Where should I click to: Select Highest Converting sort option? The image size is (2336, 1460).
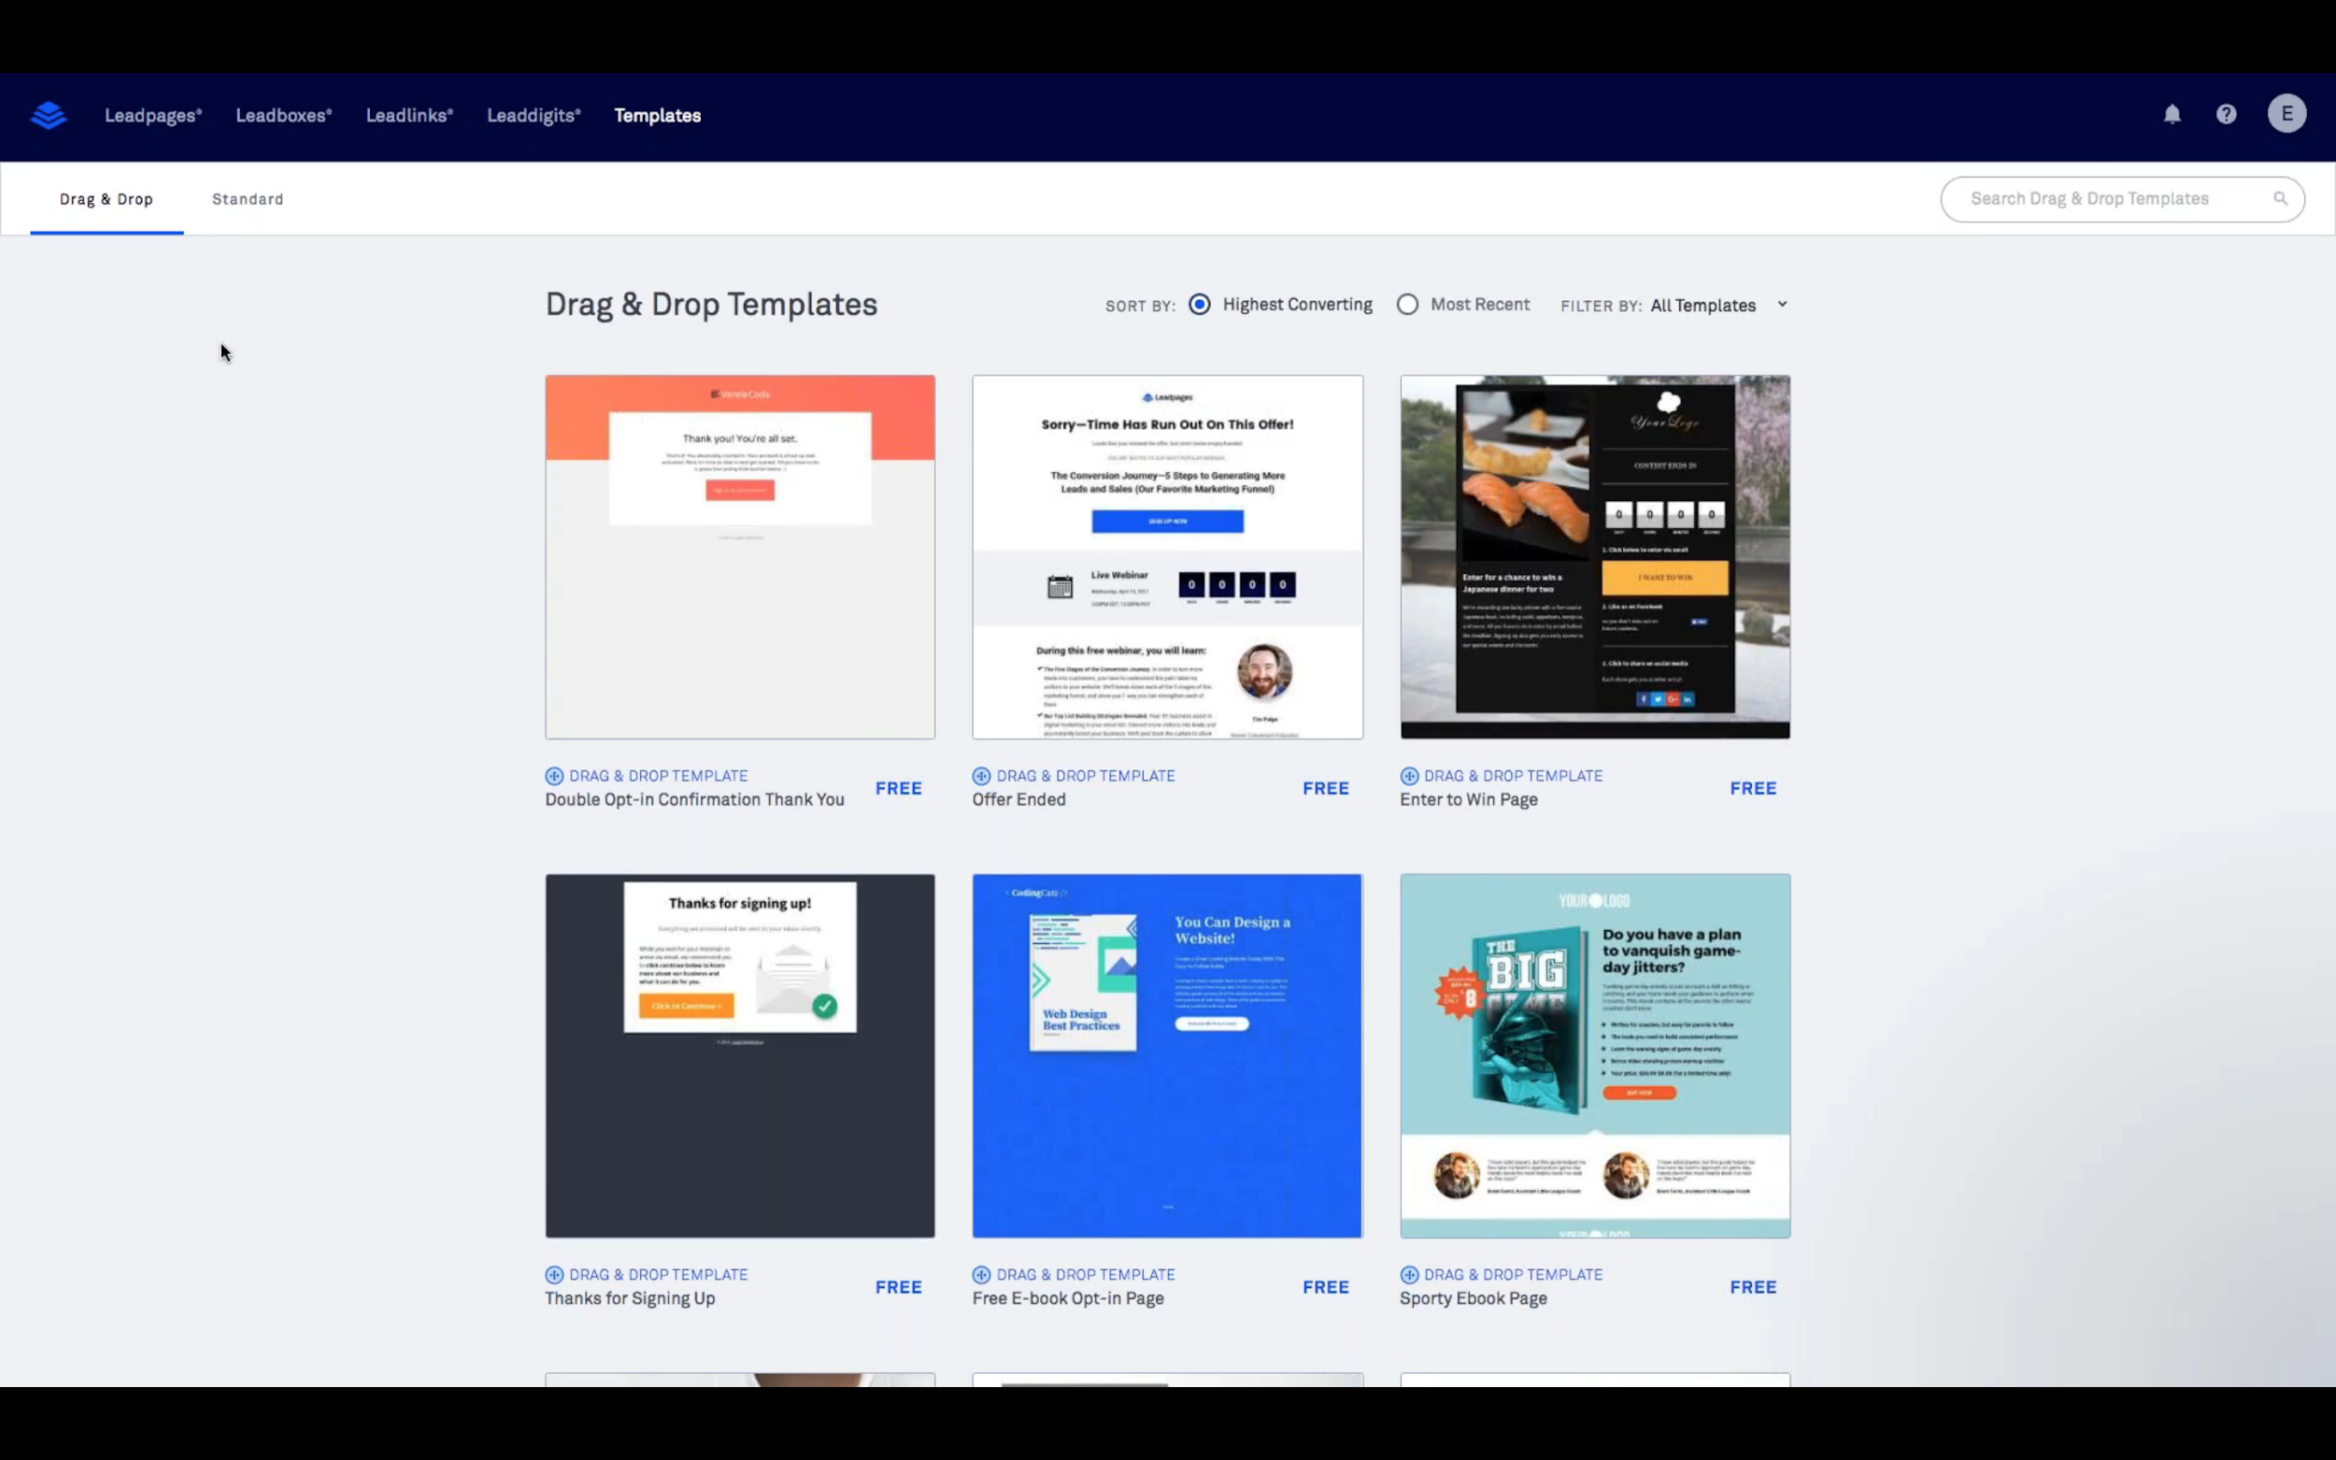1200,304
